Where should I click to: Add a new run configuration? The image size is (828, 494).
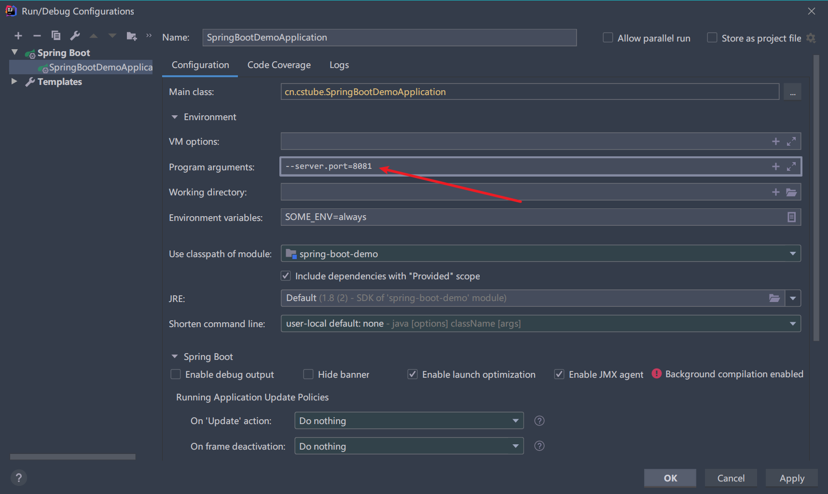18,36
